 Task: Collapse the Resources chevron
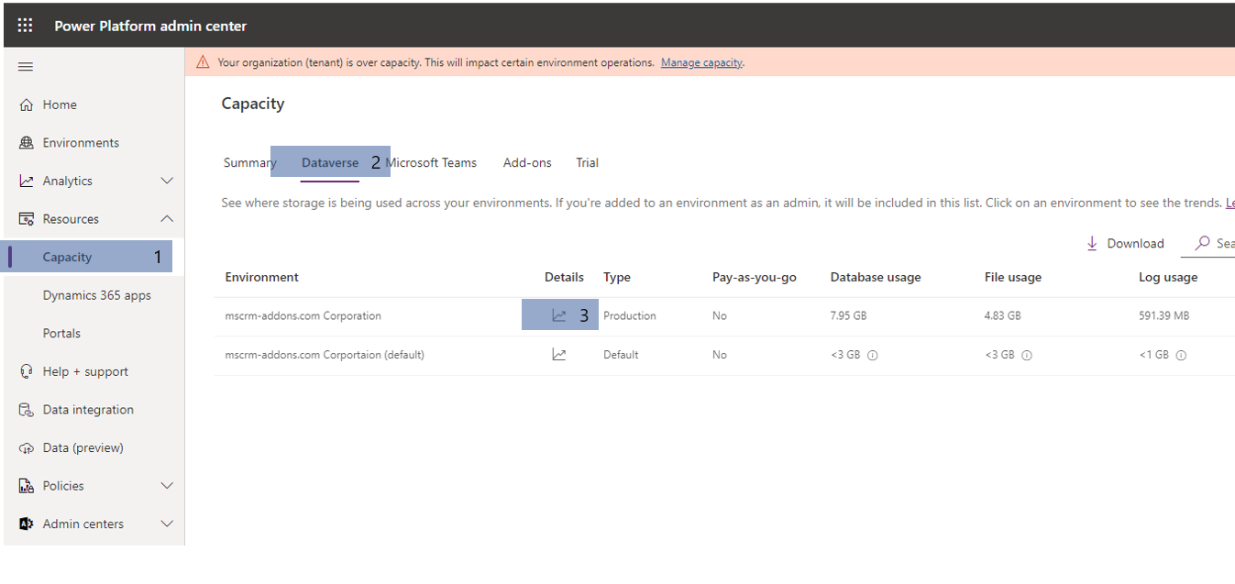pos(167,219)
